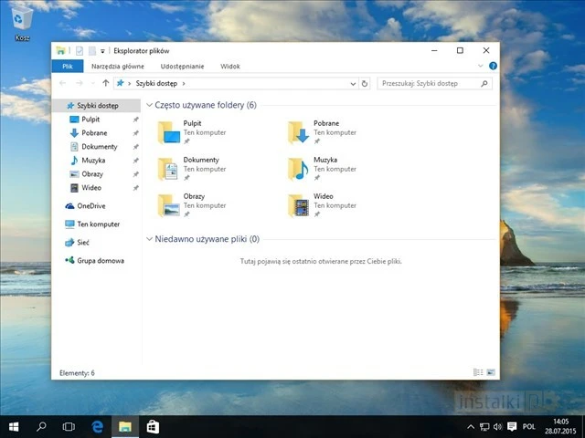Open Microsoft Edge from the taskbar
Screen dimensions: 585x438
tap(97, 426)
